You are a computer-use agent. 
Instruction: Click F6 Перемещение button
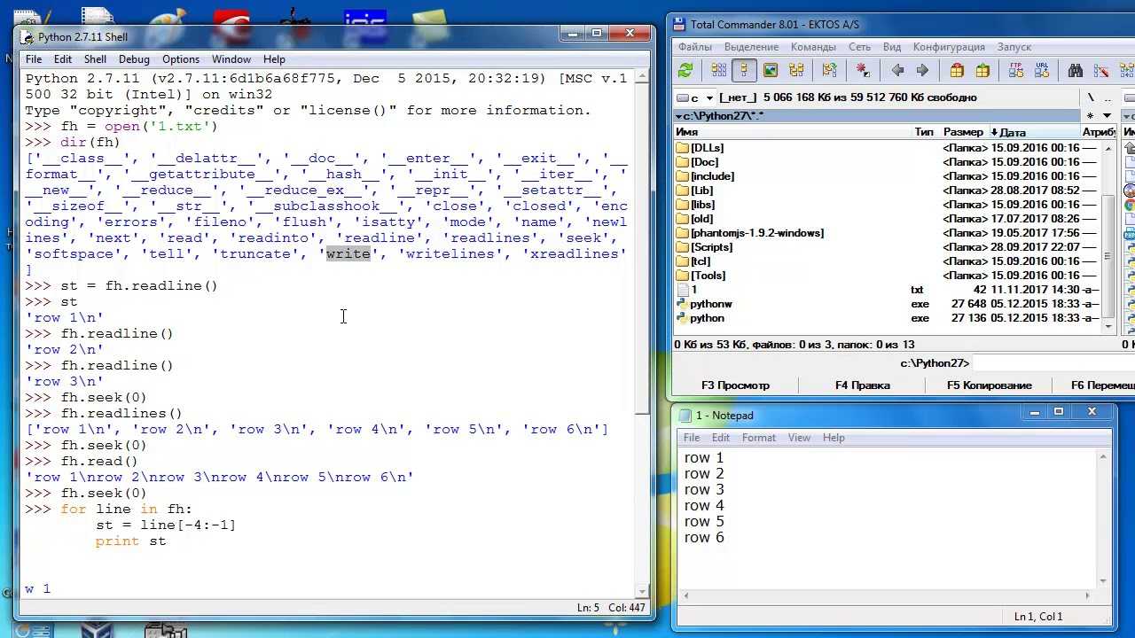(x=1094, y=385)
